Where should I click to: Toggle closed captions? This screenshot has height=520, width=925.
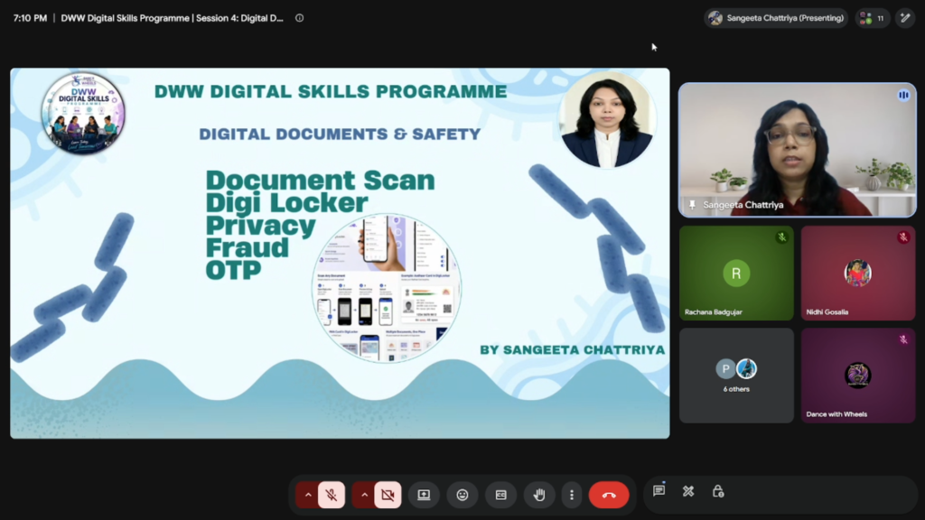500,495
